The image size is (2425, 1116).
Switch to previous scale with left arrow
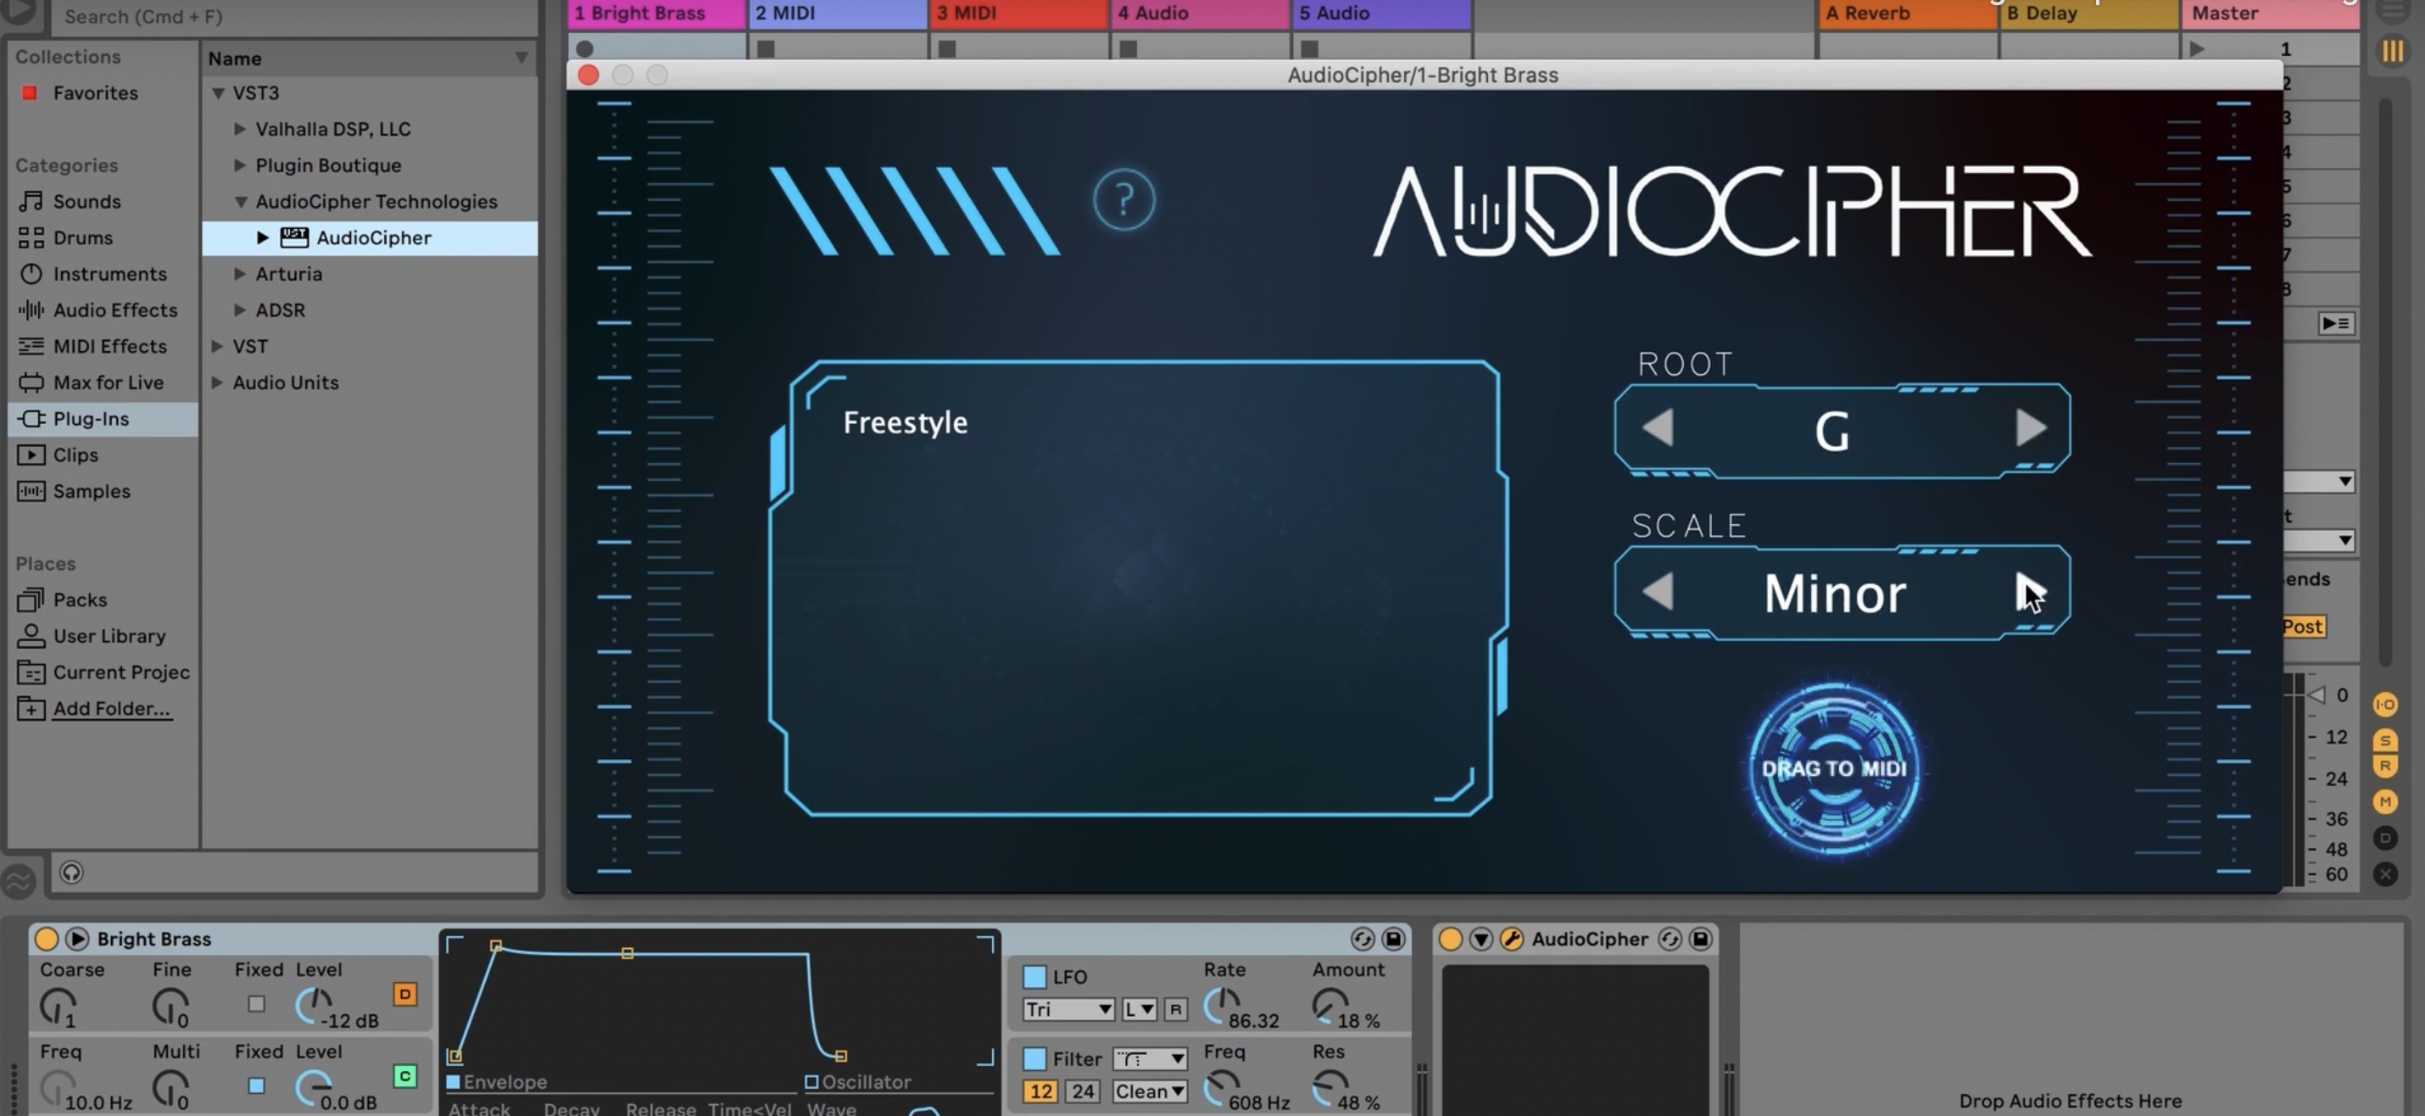click(1658, 591)
